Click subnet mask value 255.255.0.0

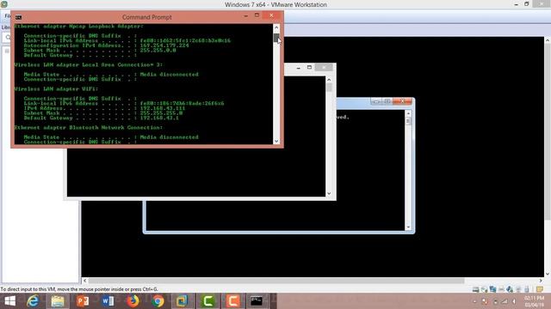(x=158, y=51)
